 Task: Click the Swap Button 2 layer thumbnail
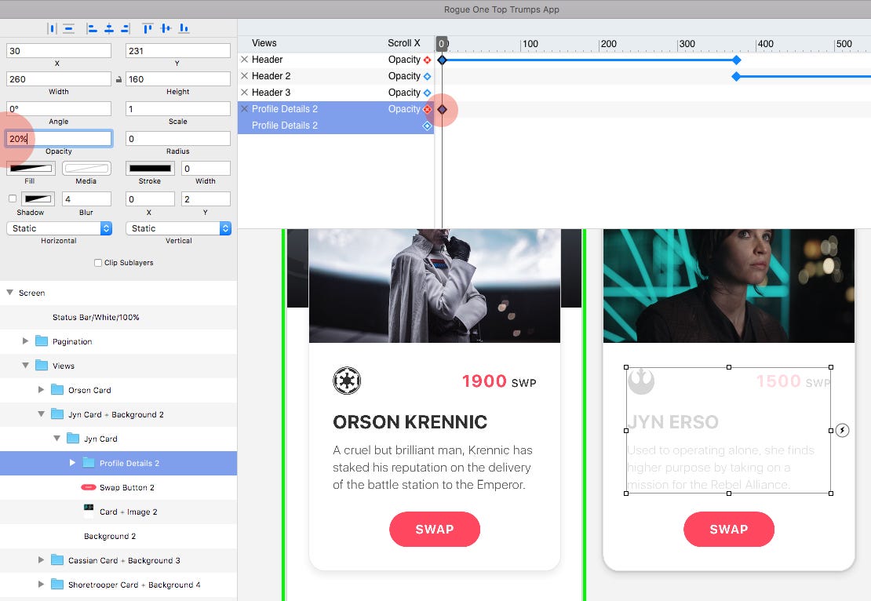pyautogui.click(x=89, y=487)
